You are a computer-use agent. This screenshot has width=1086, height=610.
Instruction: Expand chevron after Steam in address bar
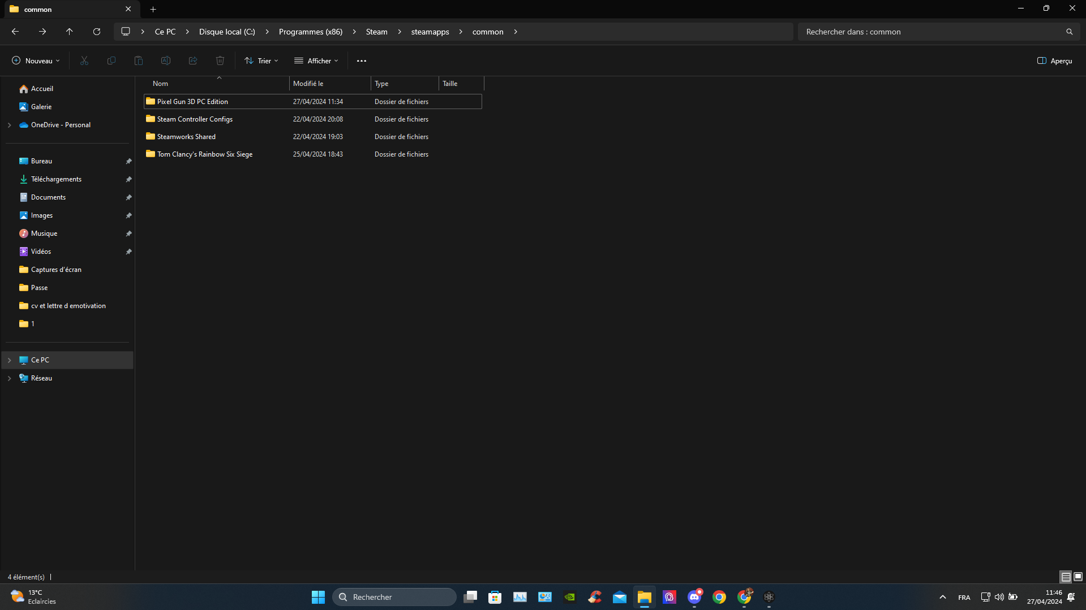coord(400,32)
